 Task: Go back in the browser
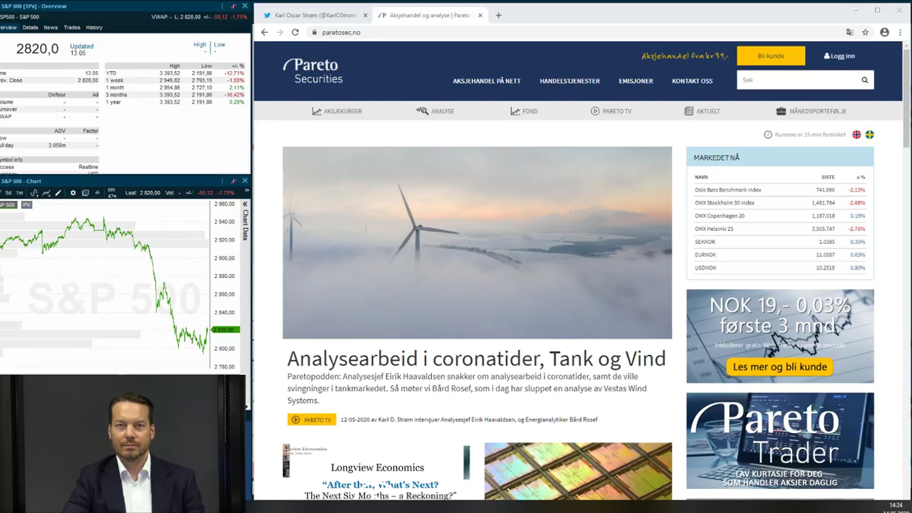[x=264, y=32]
